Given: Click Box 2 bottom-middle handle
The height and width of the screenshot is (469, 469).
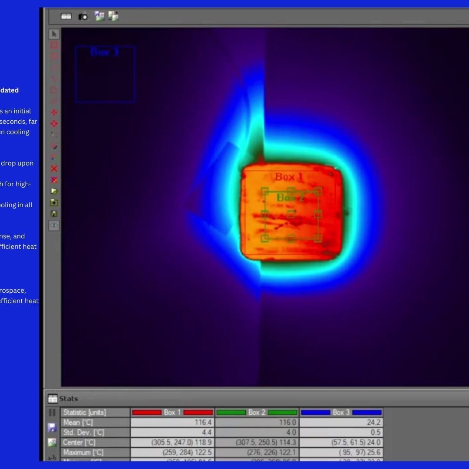Looking at the screenshot, I should 291,238.
